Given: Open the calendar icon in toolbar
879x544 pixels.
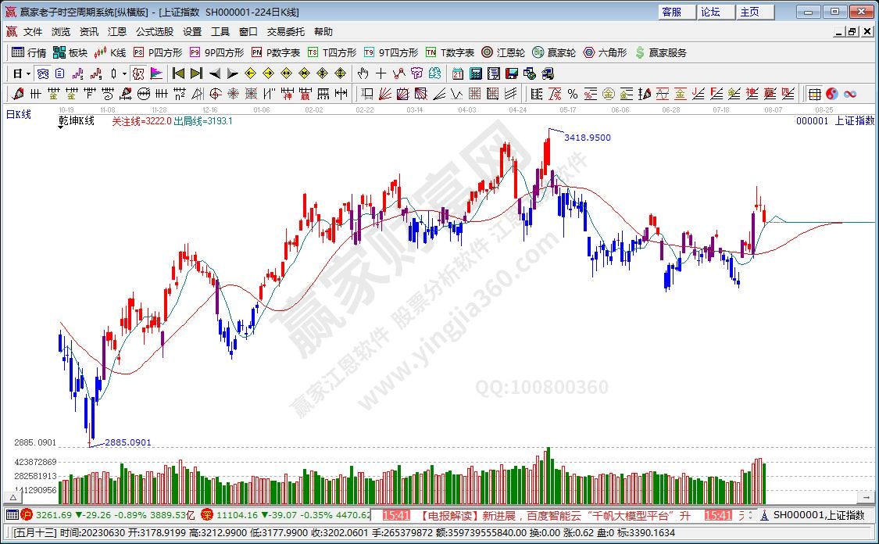Looking at the screenshot, I should click(x=457, y=73).
